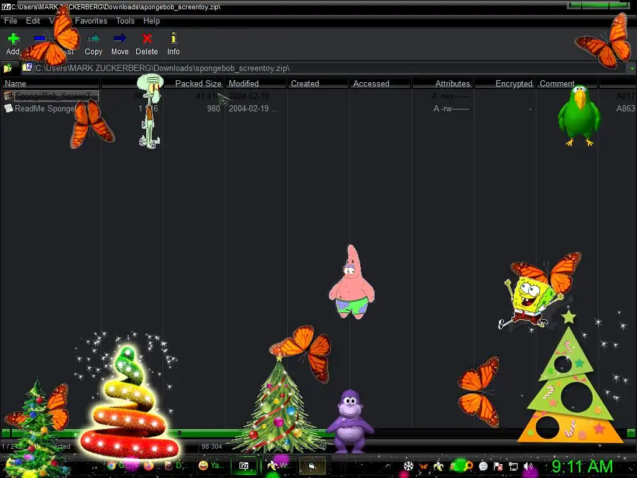The height and width of the screenshot is (478, 637).
Task: Go up one folder level icon
Action: tap(7, 68)
